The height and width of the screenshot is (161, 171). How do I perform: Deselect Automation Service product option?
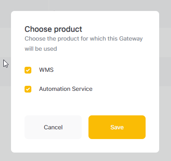[28, 89]
